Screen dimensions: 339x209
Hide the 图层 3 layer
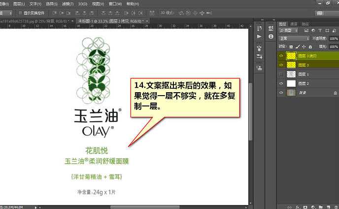pos(281,65)
